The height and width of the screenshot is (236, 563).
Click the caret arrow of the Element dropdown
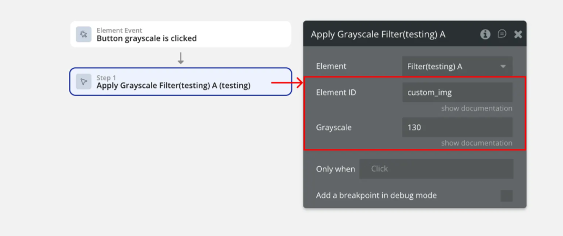pos(503,66)
